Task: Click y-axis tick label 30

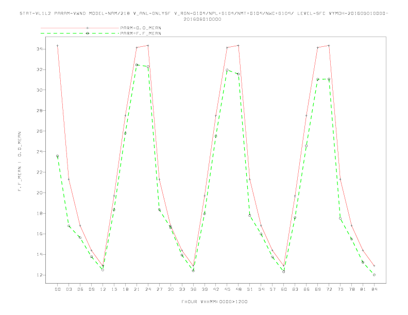Action: click(40, 90)
